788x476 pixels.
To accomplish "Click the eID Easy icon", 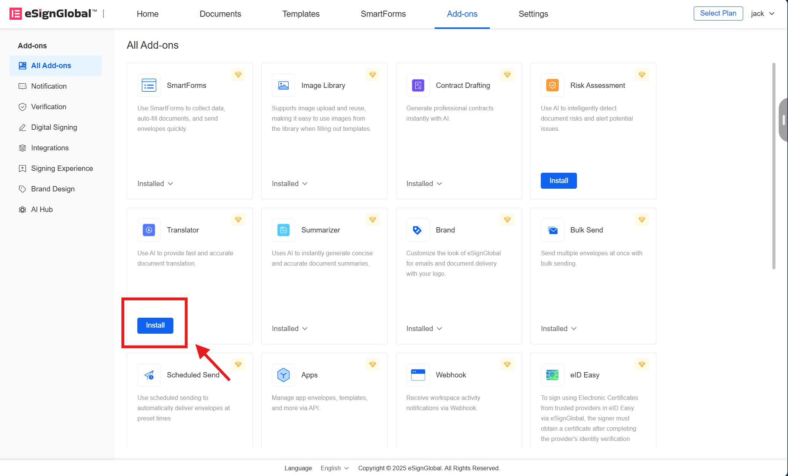I will pos(552,375).
